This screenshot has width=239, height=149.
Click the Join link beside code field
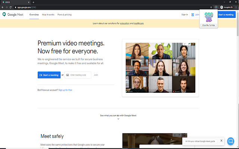click(x=96, y=75)
